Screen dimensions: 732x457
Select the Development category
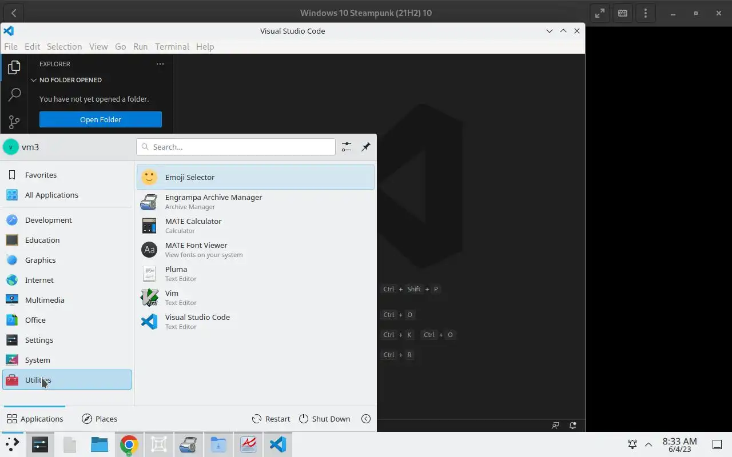click(67, 220)
